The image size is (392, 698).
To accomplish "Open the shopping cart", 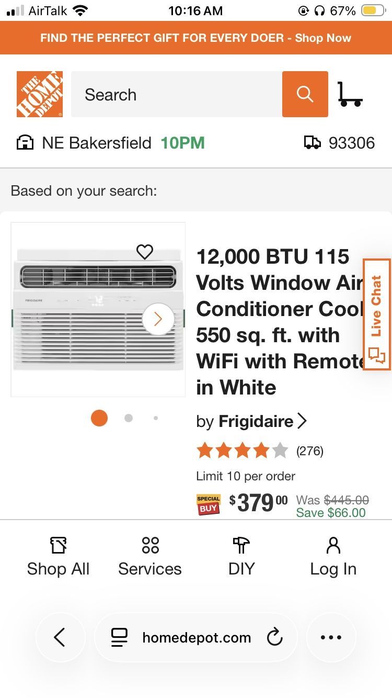I will click(350, 94).
